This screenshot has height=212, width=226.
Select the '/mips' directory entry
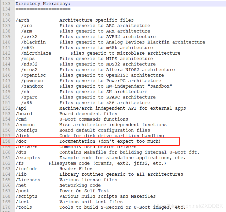[x=28, y=59]
